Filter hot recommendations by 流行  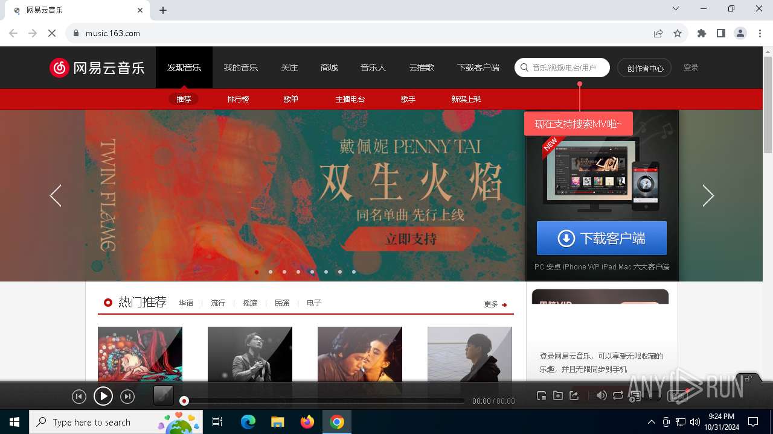(218, 303)
